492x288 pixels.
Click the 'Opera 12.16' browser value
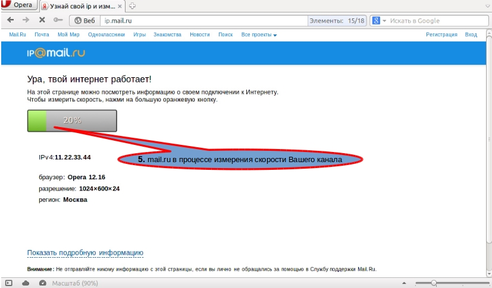86,177
